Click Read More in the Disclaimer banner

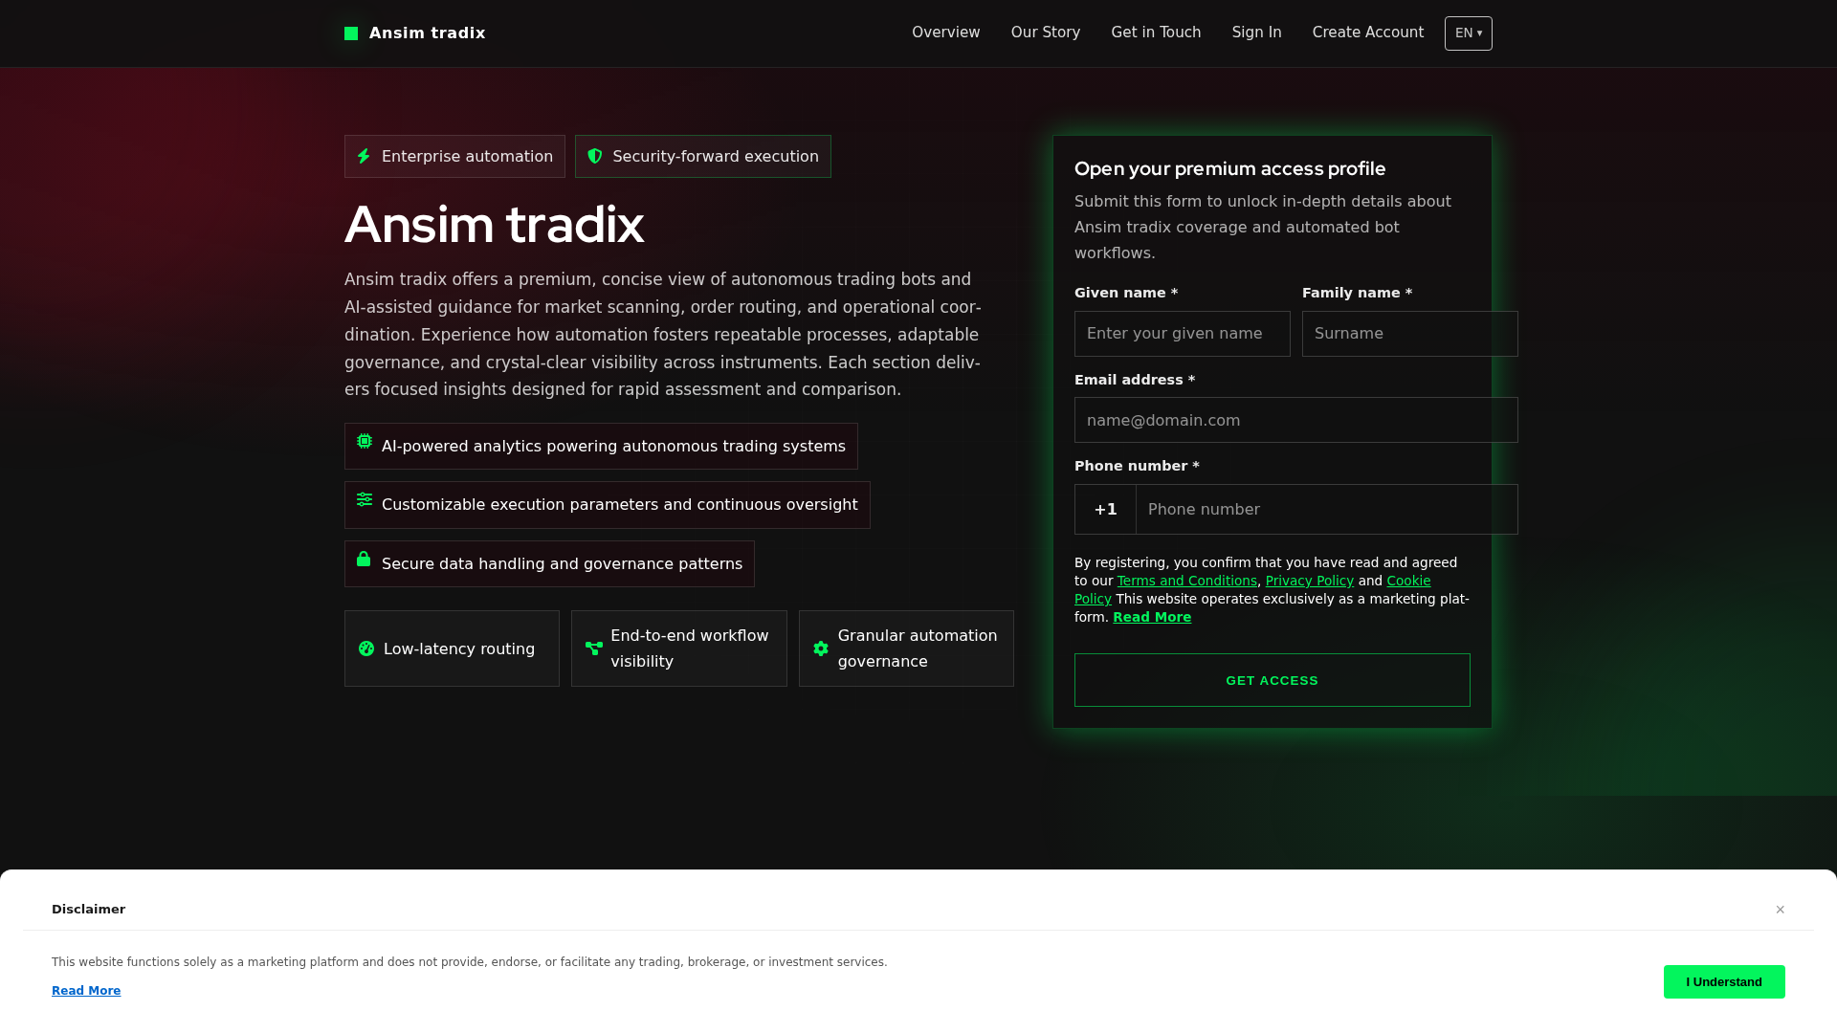coord(86,991)
